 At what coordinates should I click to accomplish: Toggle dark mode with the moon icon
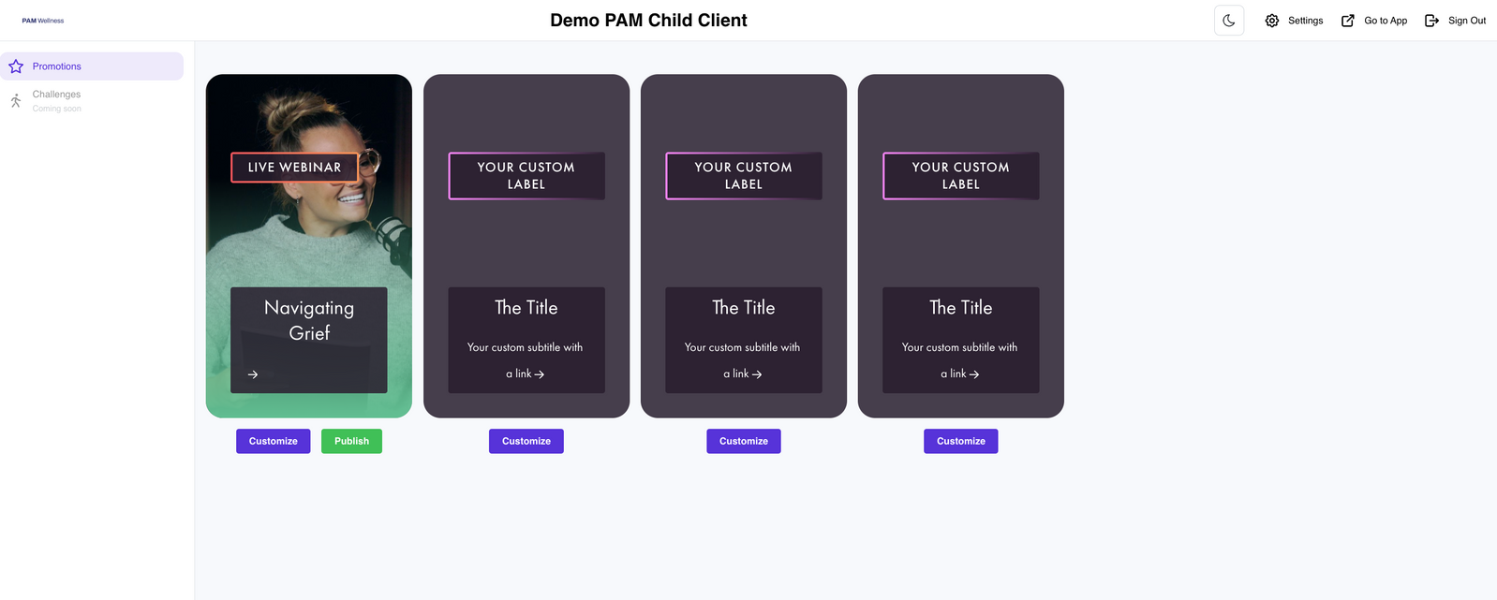point(1228,20)
